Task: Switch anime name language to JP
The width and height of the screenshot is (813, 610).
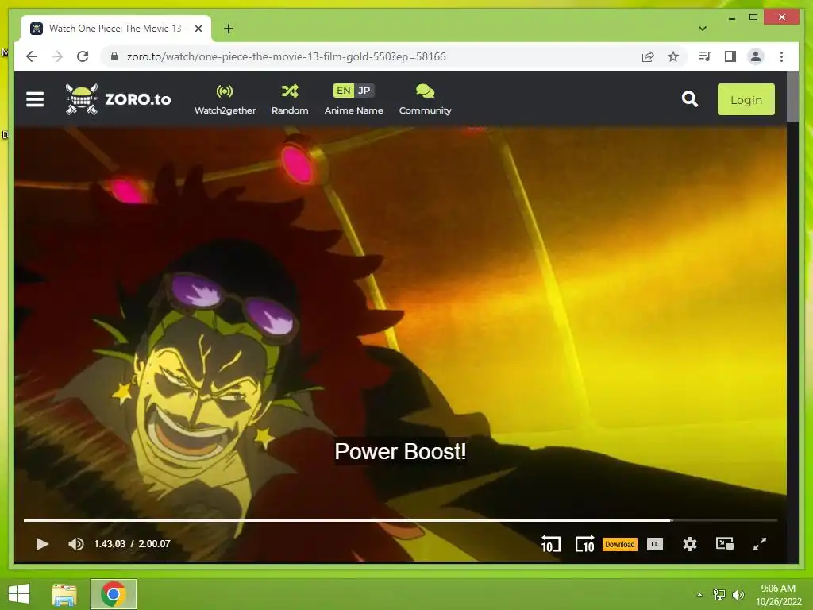Action: [364, 91]
